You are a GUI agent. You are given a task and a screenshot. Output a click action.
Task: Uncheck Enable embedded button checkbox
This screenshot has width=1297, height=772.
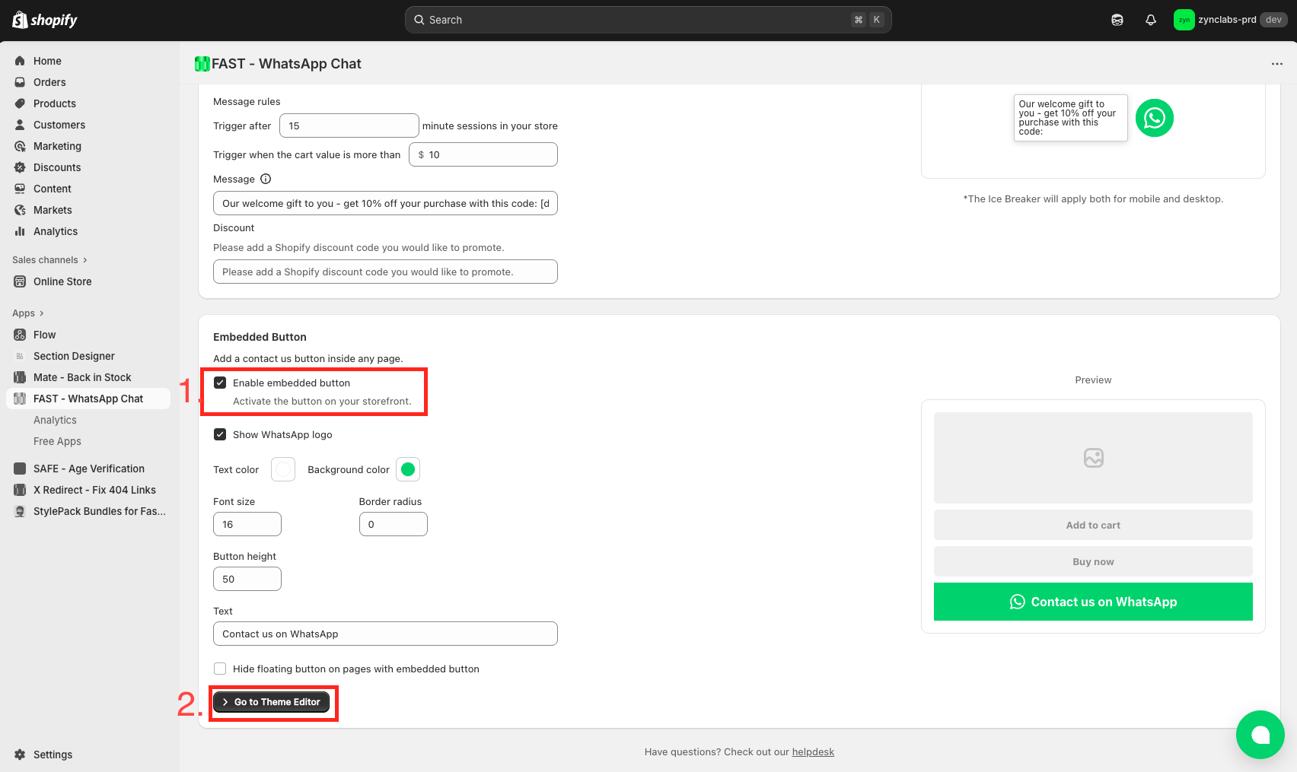(x=220, y=383)
